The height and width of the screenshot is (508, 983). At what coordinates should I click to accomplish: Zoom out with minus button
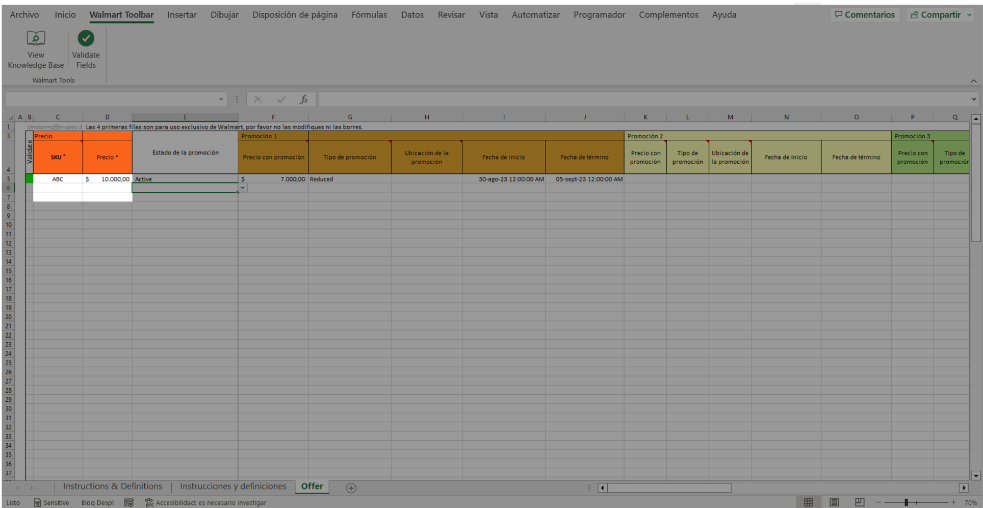878,502
